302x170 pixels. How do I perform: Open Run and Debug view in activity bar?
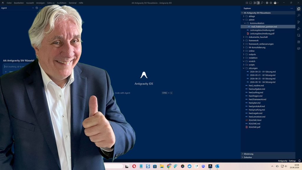pos(298,29)
